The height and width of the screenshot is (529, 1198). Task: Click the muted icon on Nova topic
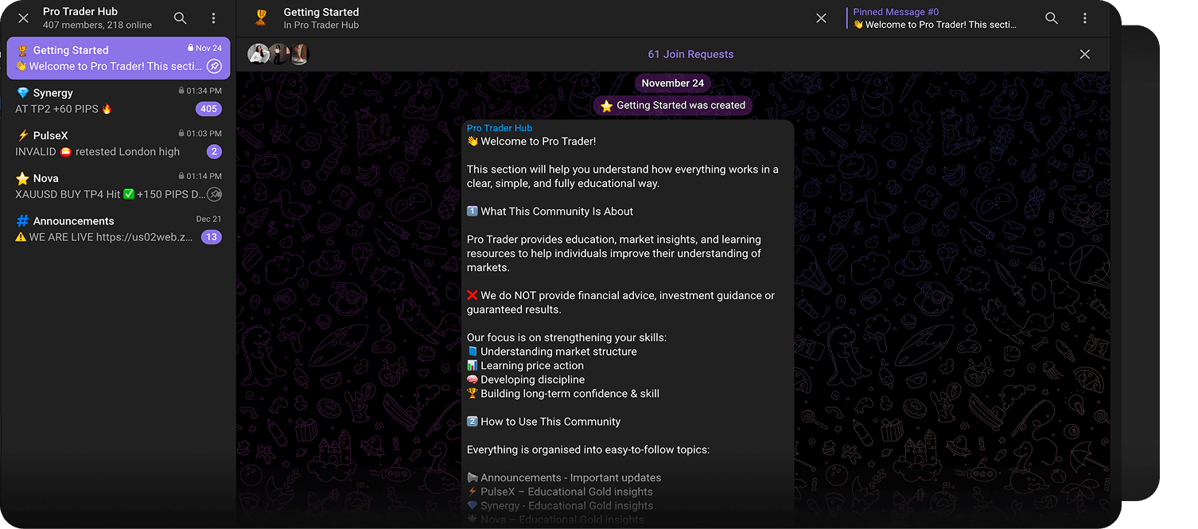[x=214, y=194]
